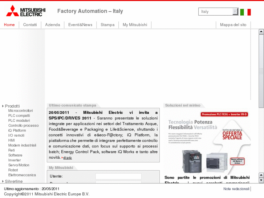Click the Copyright Mitsubishi Electric Europe text
Image resolution: width=264 pixels, height=198 pixels.
(46, 194)
